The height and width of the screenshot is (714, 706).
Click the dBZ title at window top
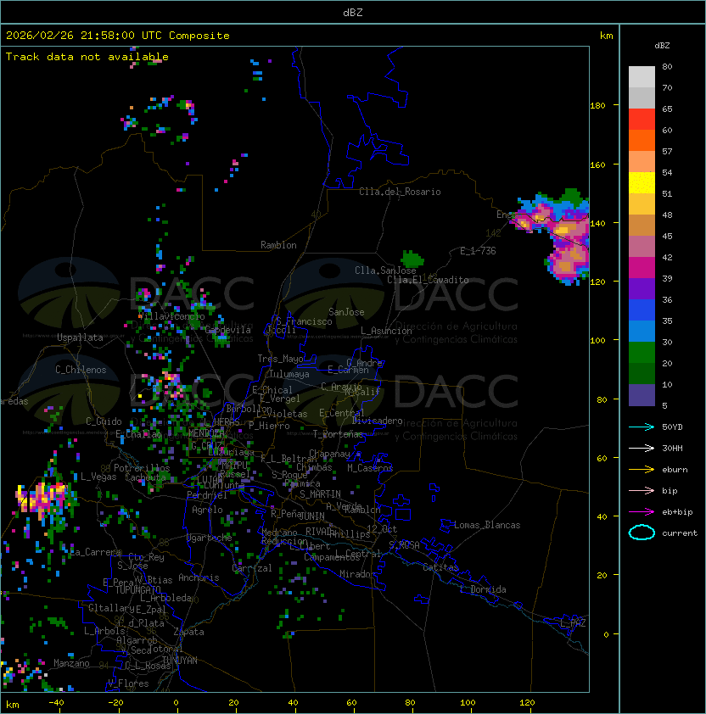point(352,13)
